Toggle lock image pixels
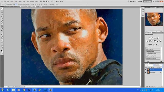The width and height of the screenshot is (164, 92). [150, 67]
